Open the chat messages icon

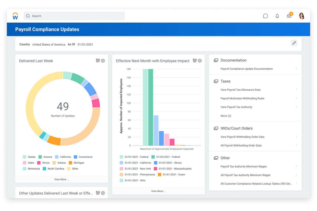[265, 16]
